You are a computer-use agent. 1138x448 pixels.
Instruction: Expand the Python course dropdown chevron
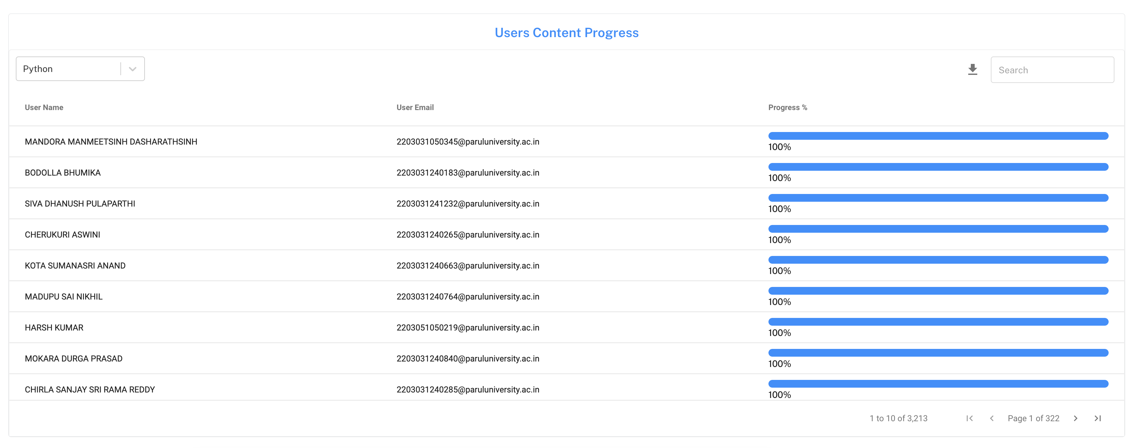point(133,69)
